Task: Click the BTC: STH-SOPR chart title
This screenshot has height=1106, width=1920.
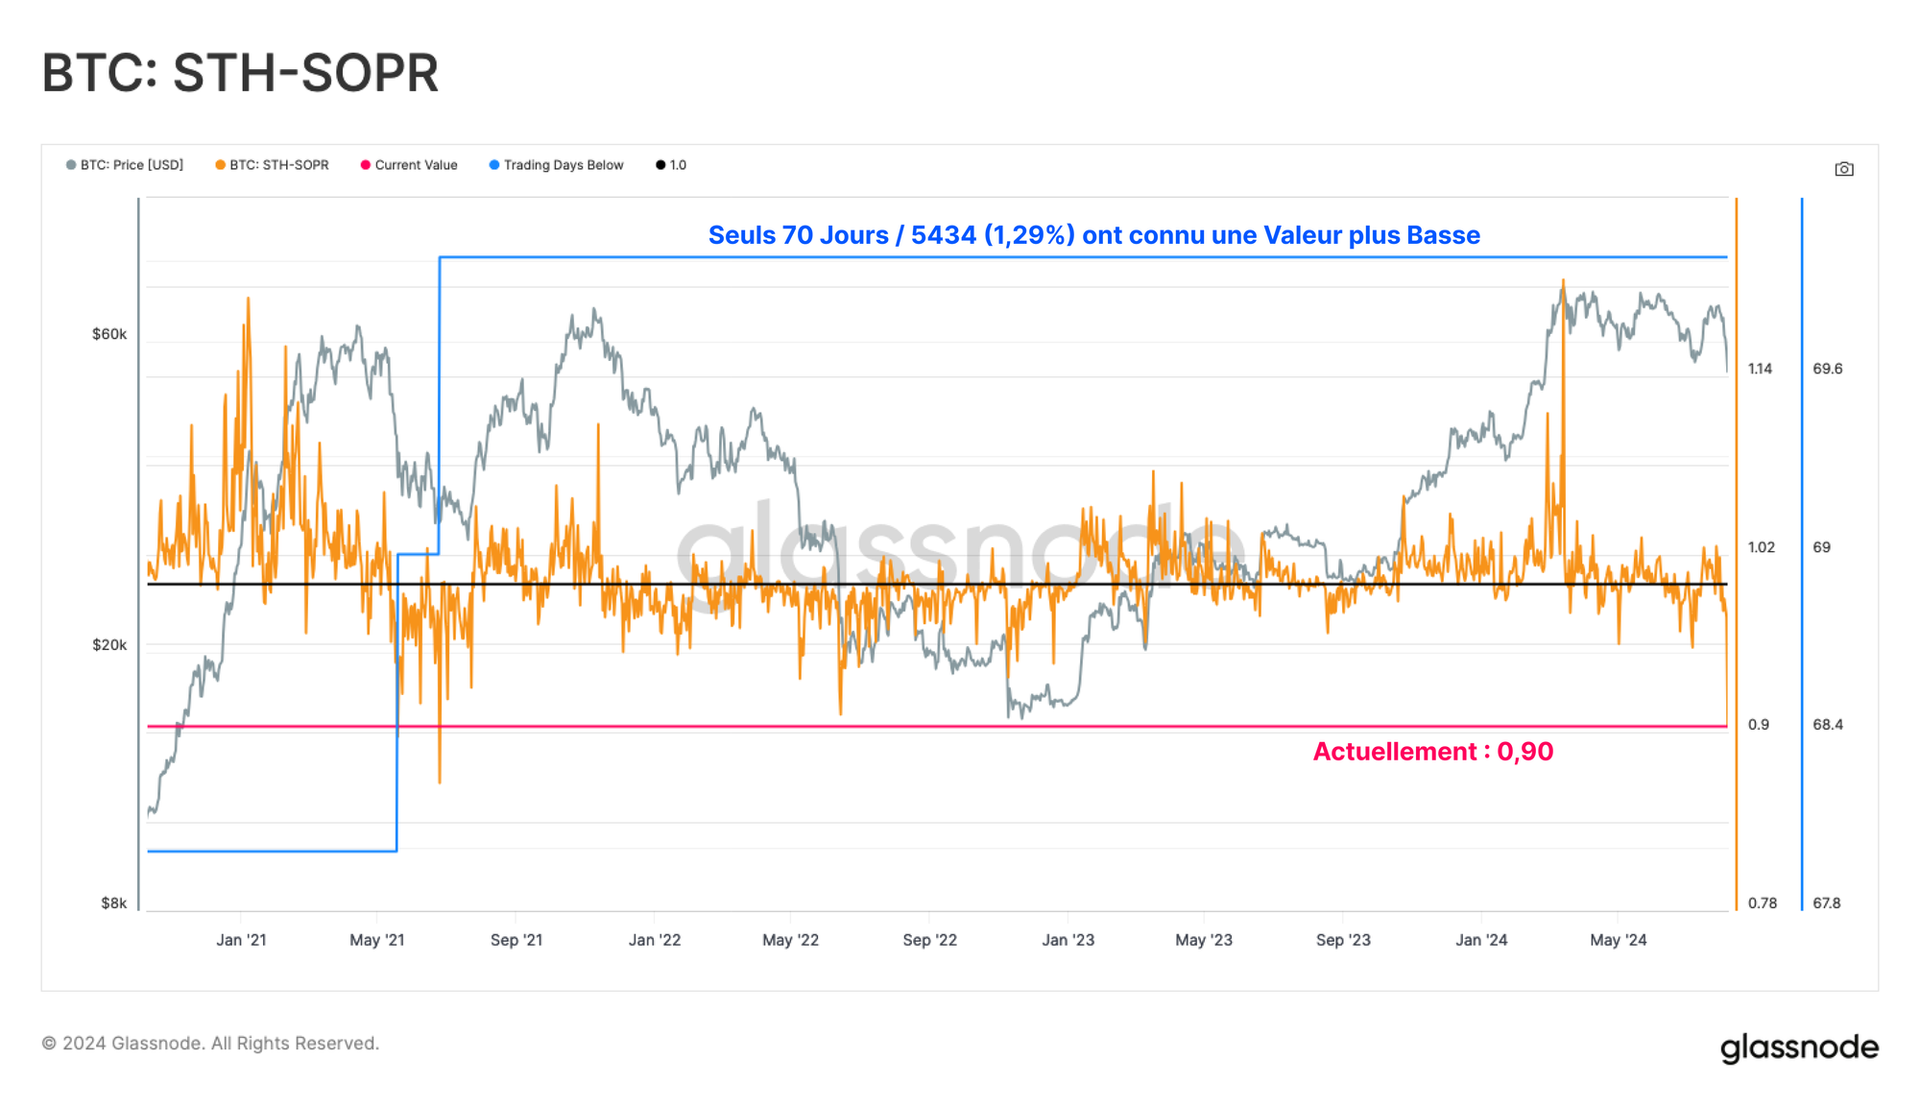Action: tap(240, 73)
